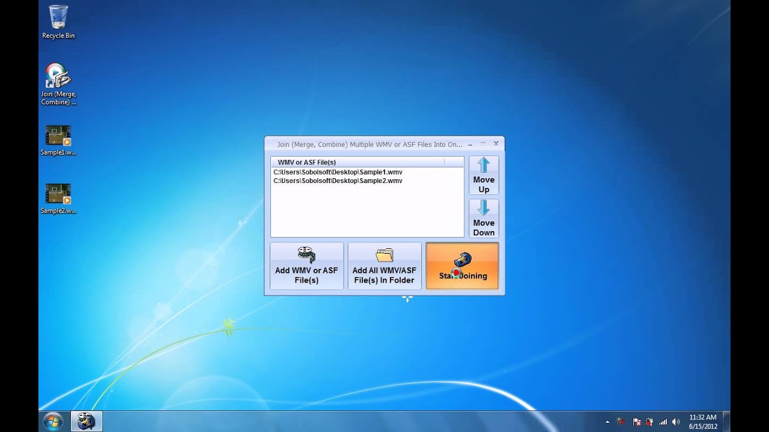Viewport: 769px width, 432px height.
Task: Select the Sample2.wmv desktop file icon
Action: click(58, 199)
